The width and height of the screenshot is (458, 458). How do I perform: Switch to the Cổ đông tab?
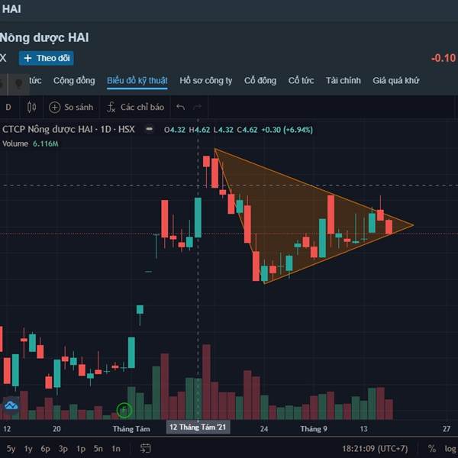point(260,81)
